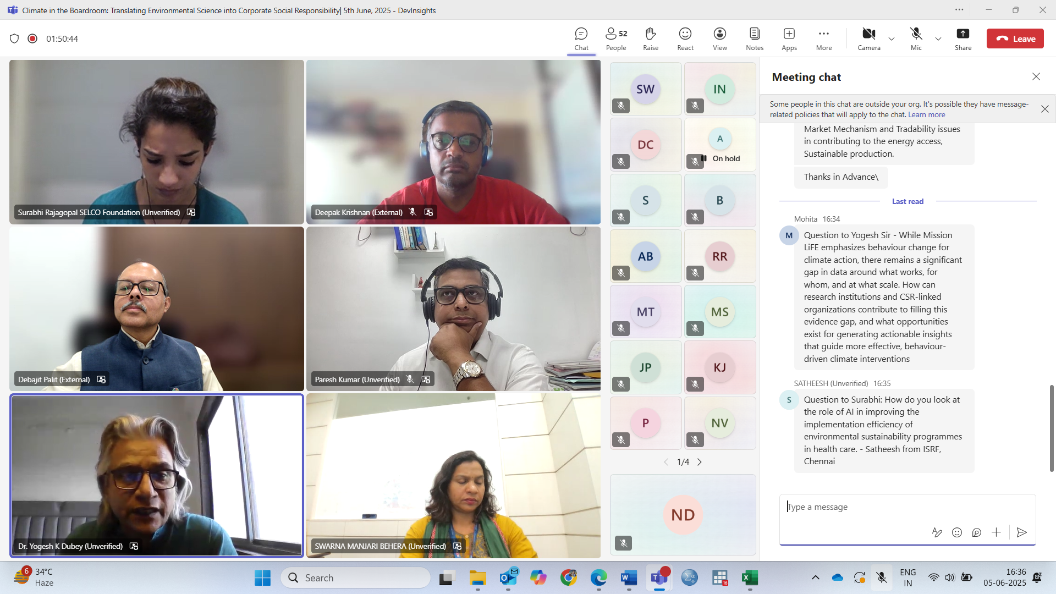Image resolution: width=1056 pixels, height=594 pixels.
Task: Click the Type a message field
Action: point(908,507)
